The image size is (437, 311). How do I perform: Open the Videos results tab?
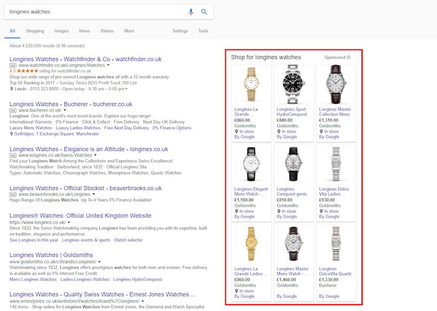tap(107, 31)
